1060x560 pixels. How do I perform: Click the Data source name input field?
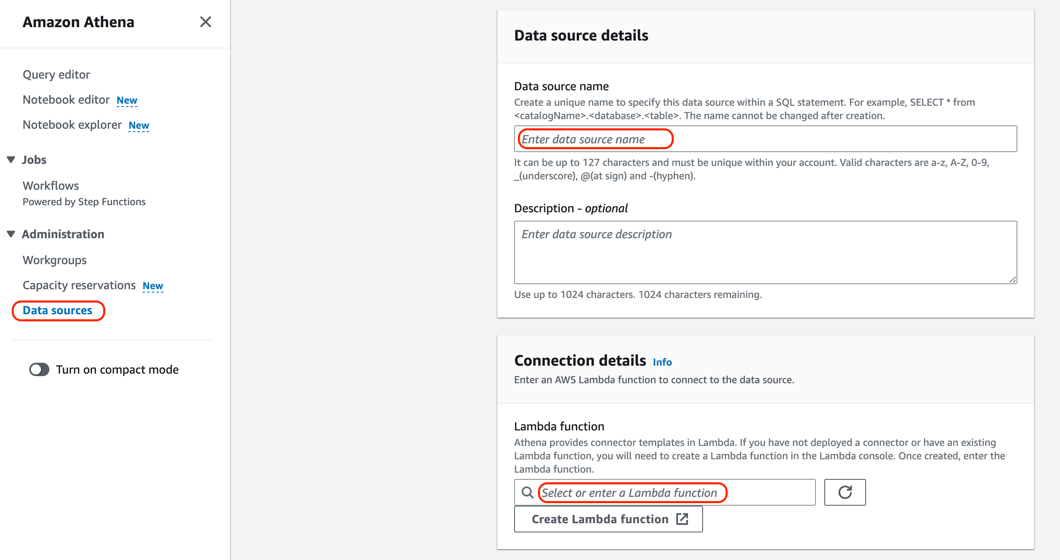(765, 139)
